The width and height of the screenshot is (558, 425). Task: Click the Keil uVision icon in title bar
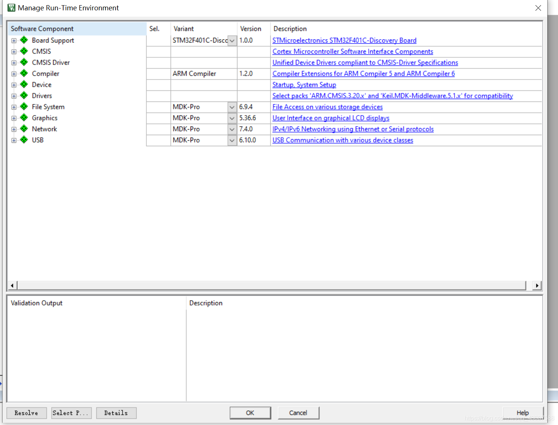click(11, 8)
